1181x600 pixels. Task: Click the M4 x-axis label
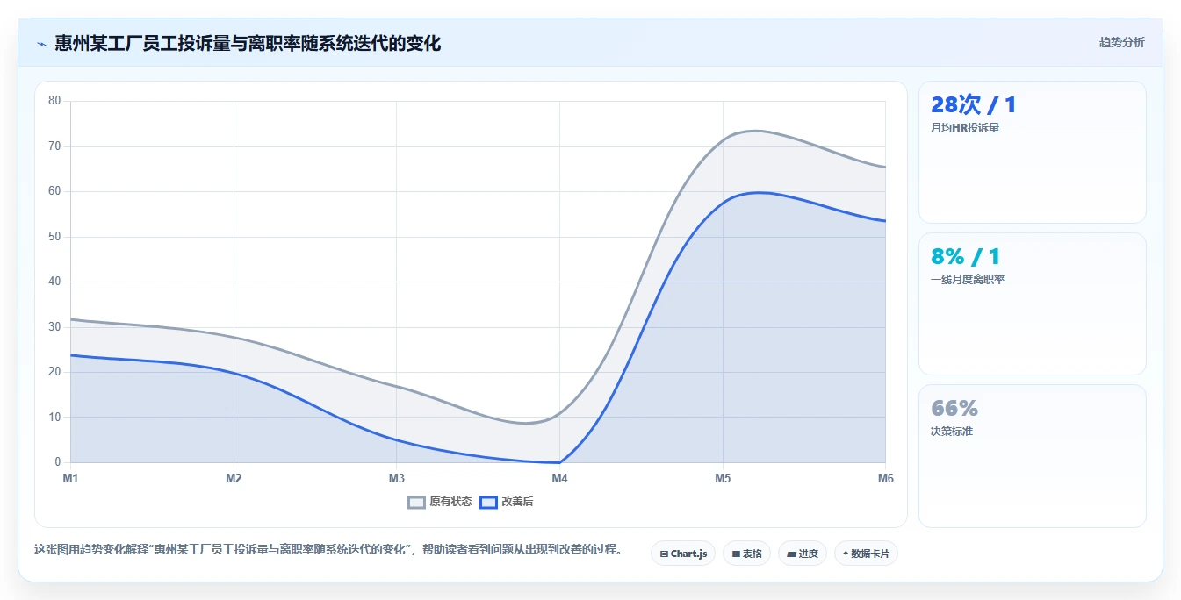[x=559, y=478]
